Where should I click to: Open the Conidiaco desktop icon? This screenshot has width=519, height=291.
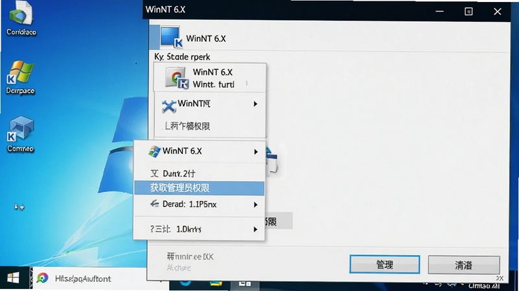tap(21, 18)
